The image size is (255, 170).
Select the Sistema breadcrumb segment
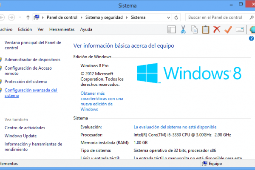pos(138,17)
